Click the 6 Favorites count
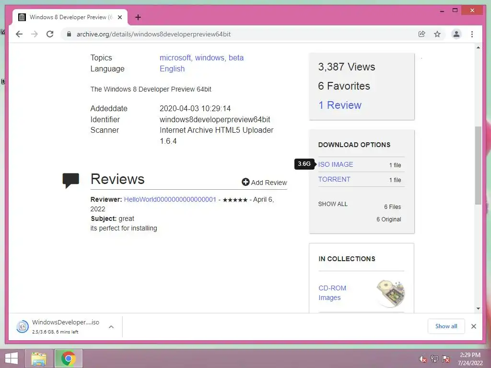 coord(344,86)
